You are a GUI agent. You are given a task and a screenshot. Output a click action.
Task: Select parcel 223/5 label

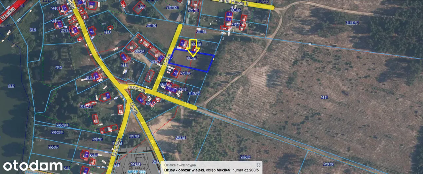click(328, 164)
